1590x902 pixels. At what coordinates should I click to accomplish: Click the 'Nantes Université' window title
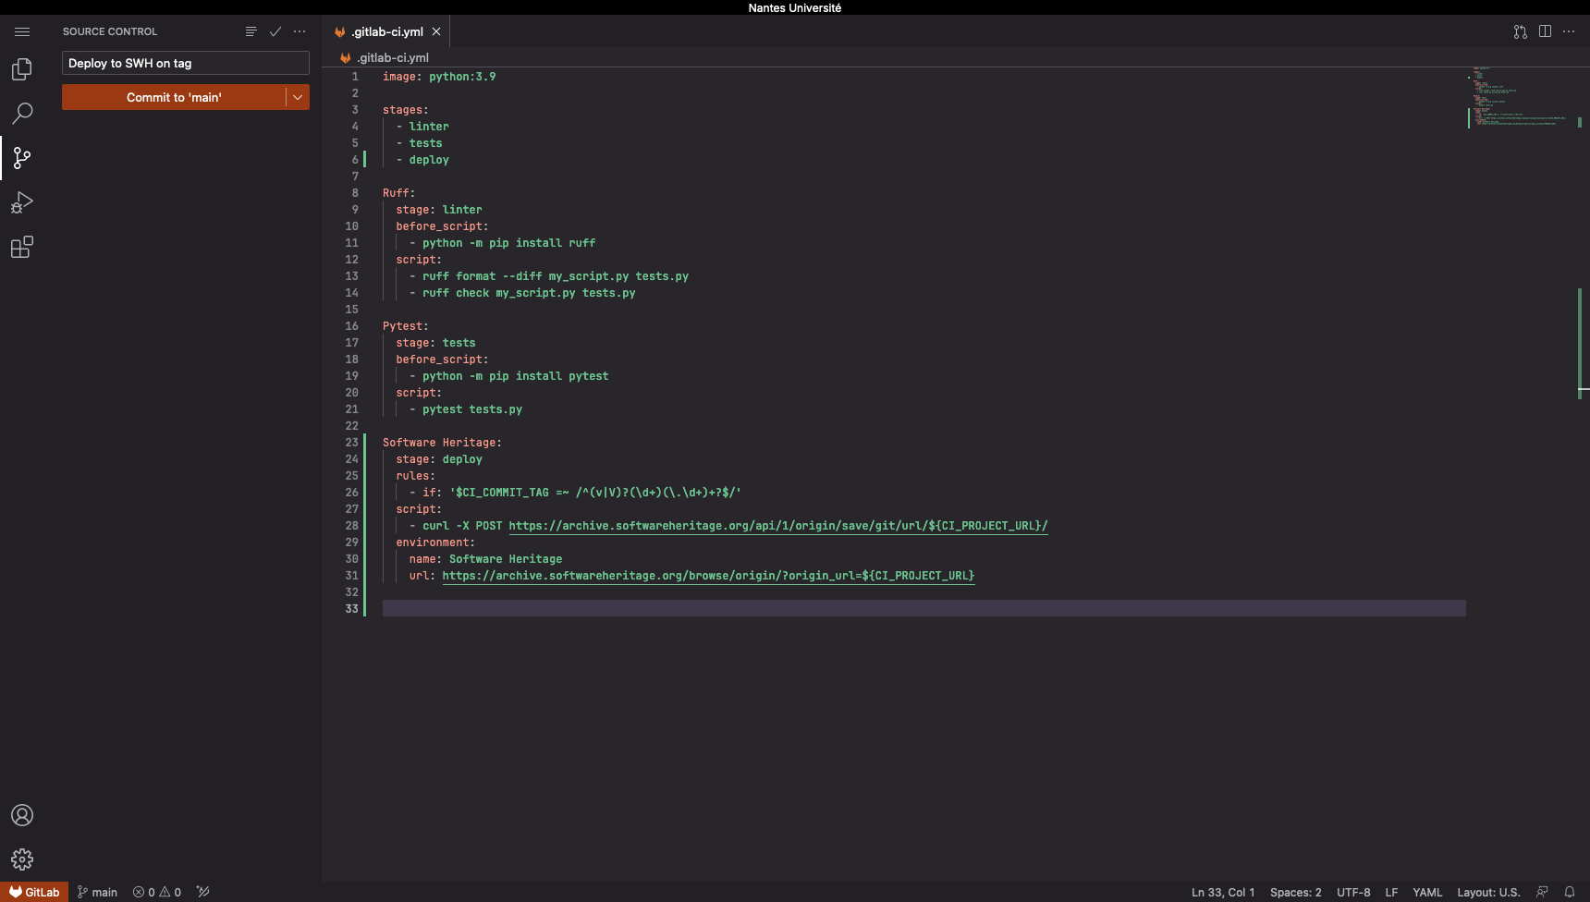[x=795, y=7]
